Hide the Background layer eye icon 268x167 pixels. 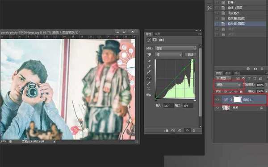[218, 108]
